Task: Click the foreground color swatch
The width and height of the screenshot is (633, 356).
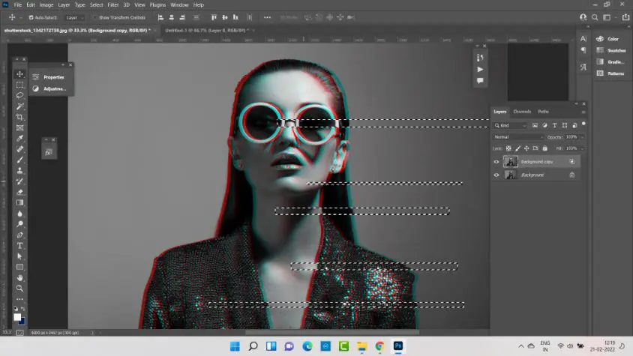Action: pyautogui.click(x=17, y=317)
